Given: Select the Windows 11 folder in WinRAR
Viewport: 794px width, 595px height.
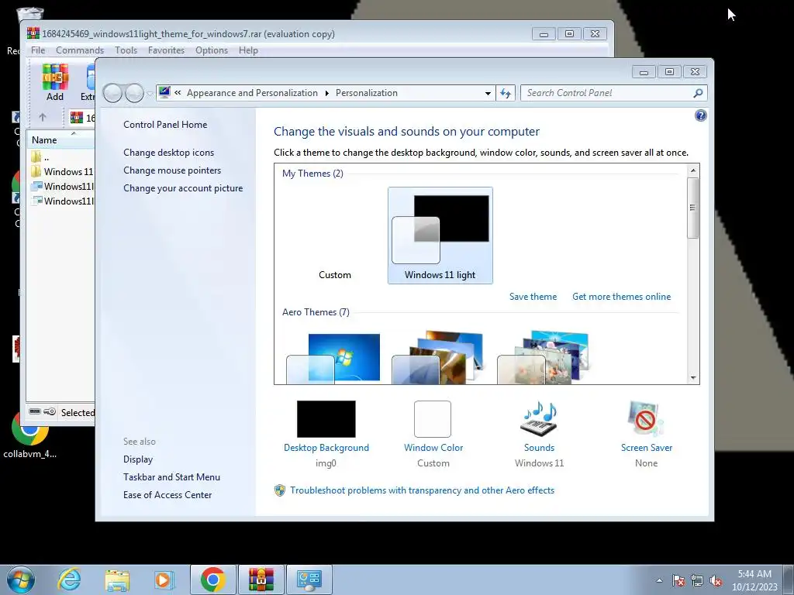Looking at the screenshot, I should pos(62,171).
